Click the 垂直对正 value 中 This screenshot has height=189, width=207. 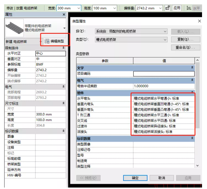[51, 59]
